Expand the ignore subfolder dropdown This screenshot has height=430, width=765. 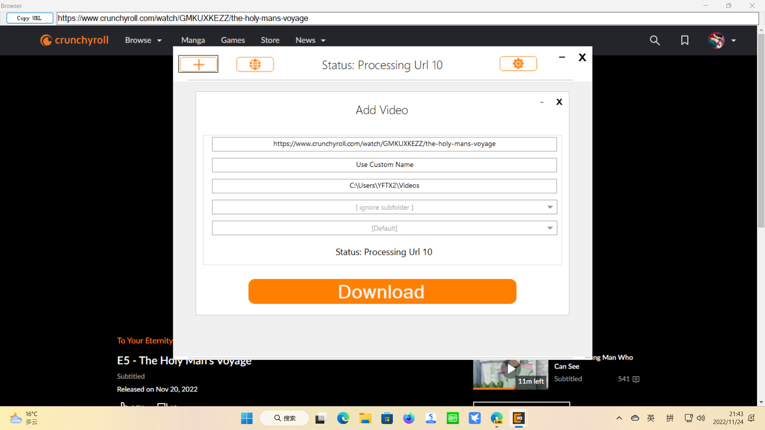pos(550,207)
